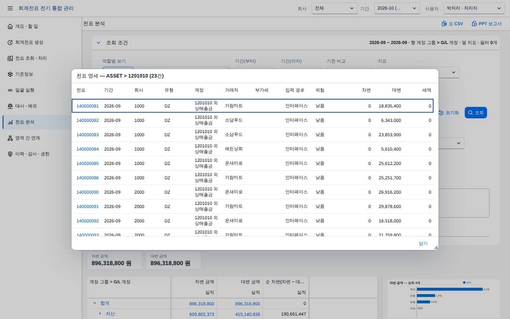Open voucher 140000081 link
This screenshot has width=510, height=319.
[x=88, y=106]
